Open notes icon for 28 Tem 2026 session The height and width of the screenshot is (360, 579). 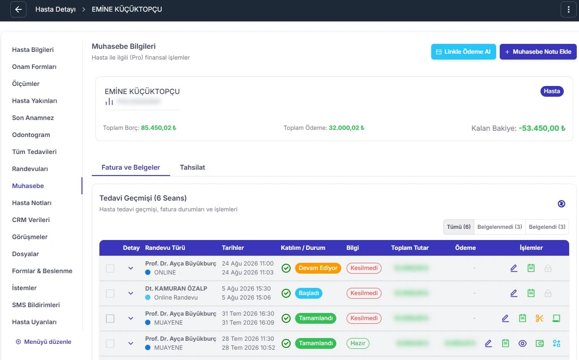506,343
